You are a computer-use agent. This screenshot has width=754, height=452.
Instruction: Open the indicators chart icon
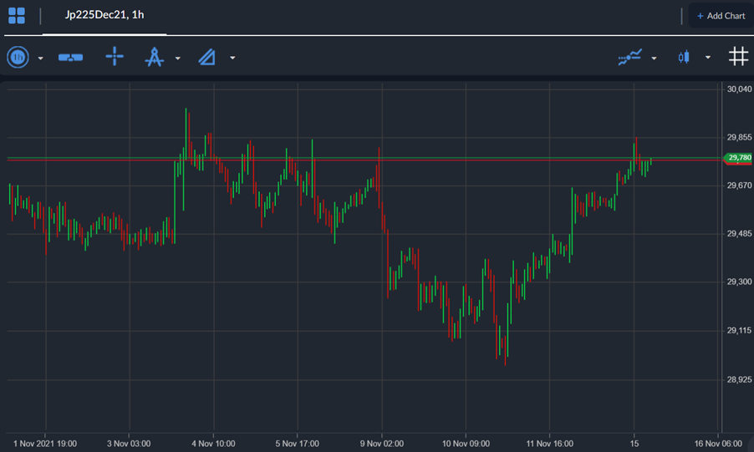630,57
